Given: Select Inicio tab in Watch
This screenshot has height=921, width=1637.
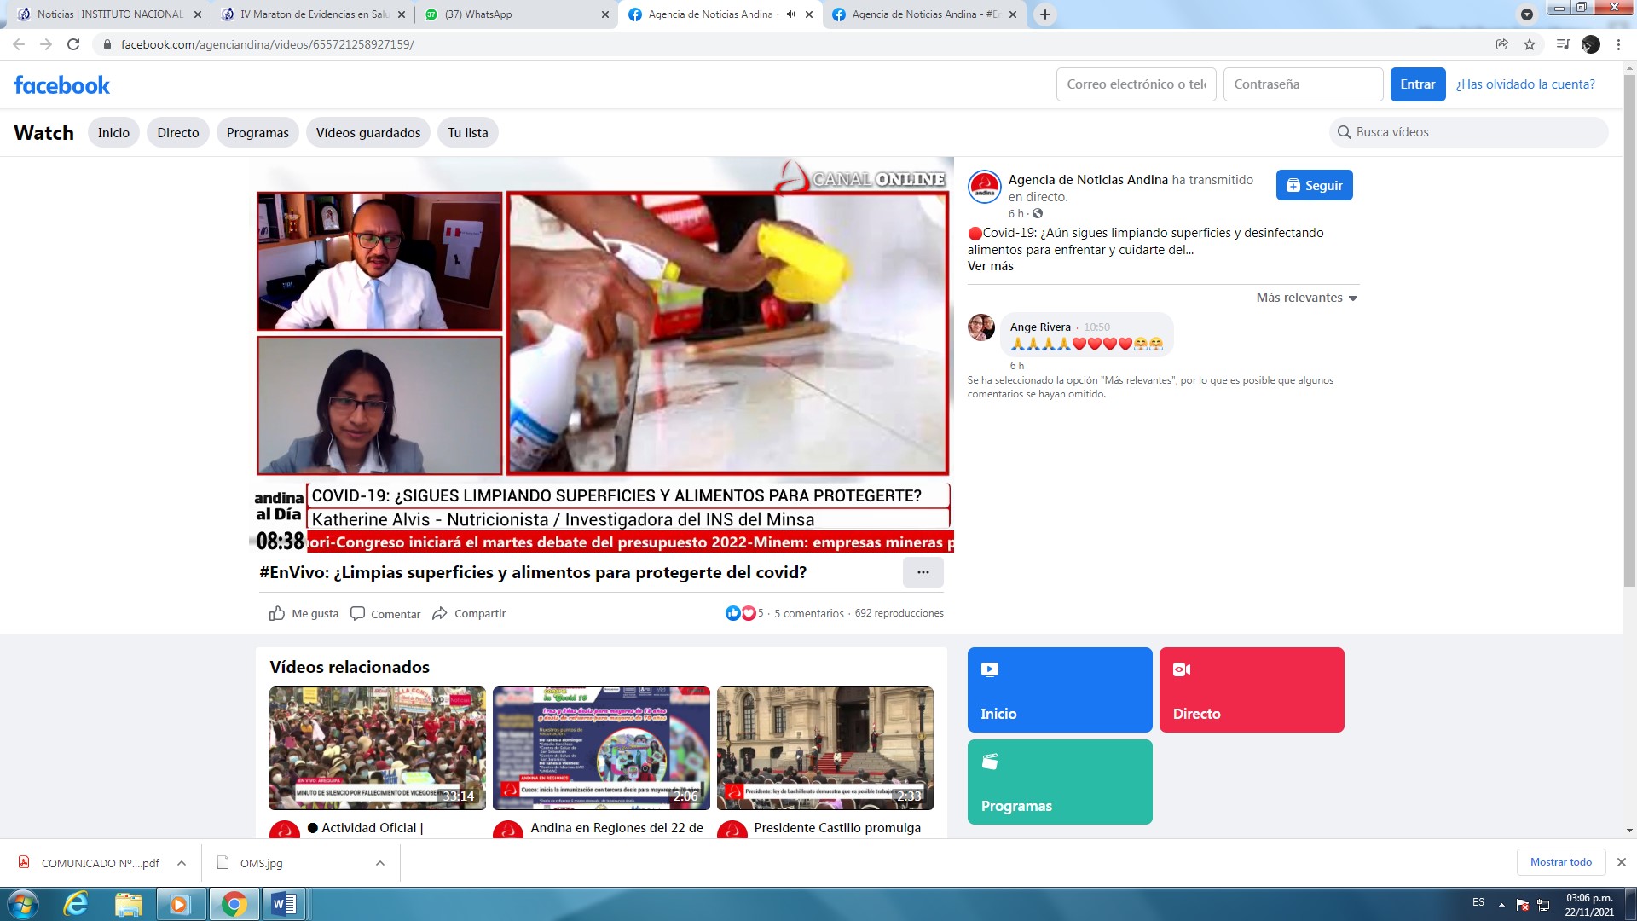Looking at the screenshot, I should coord(113,132).
